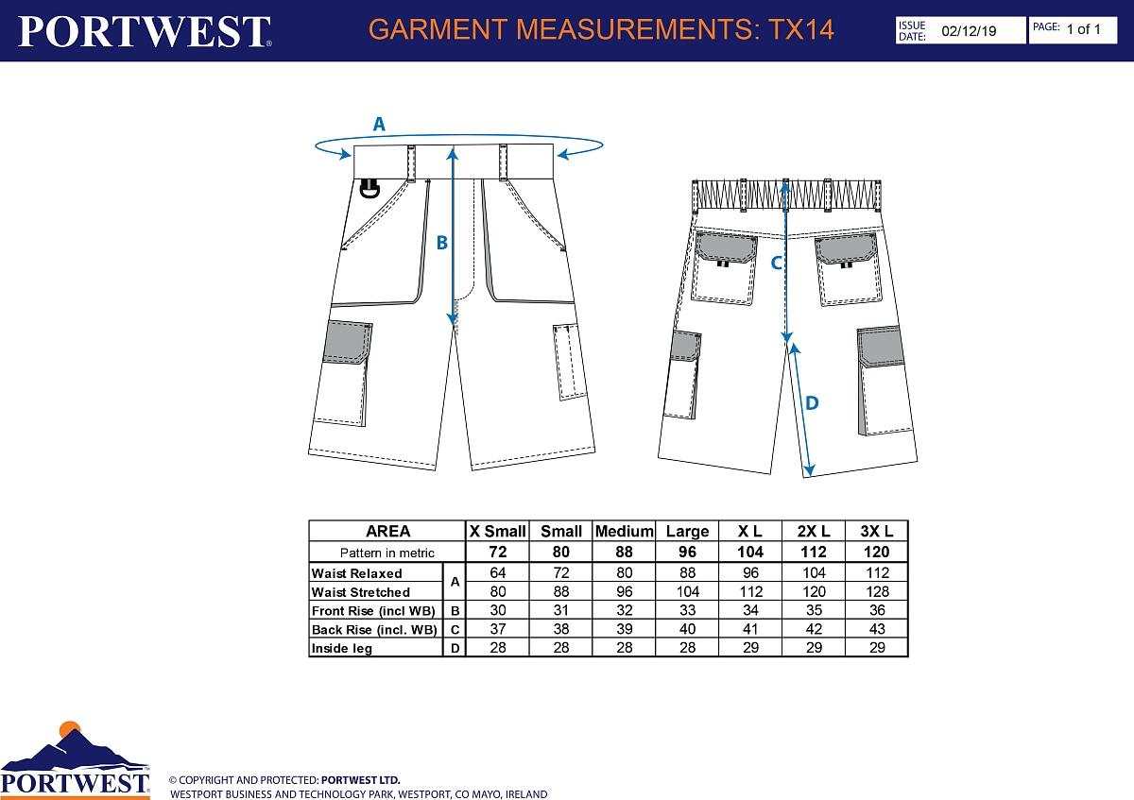The width and height of the screenshot is (1134, 800).
Task: Click the '3X L' column header
Action: click(877, 532)
